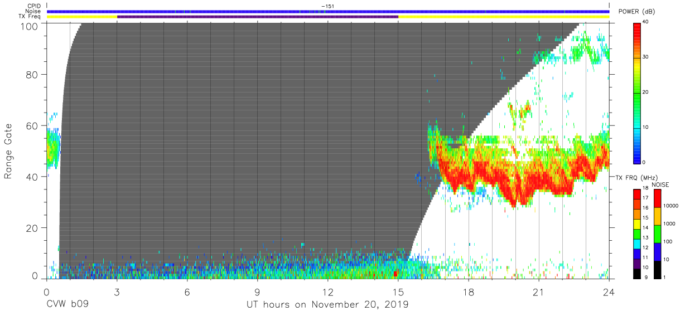Click the CPID row label
The width and height of the screenshot is (685, 316).
[35, 6]
